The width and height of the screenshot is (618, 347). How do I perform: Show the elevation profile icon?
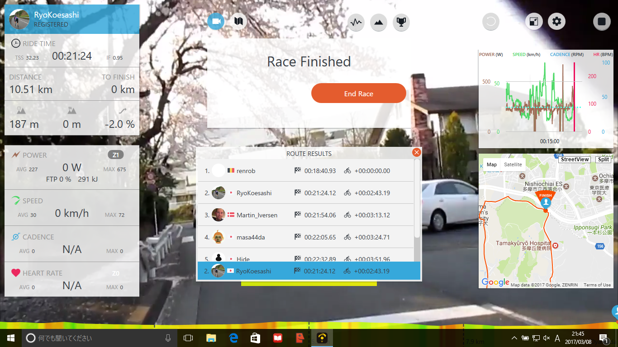coord(379,22)
